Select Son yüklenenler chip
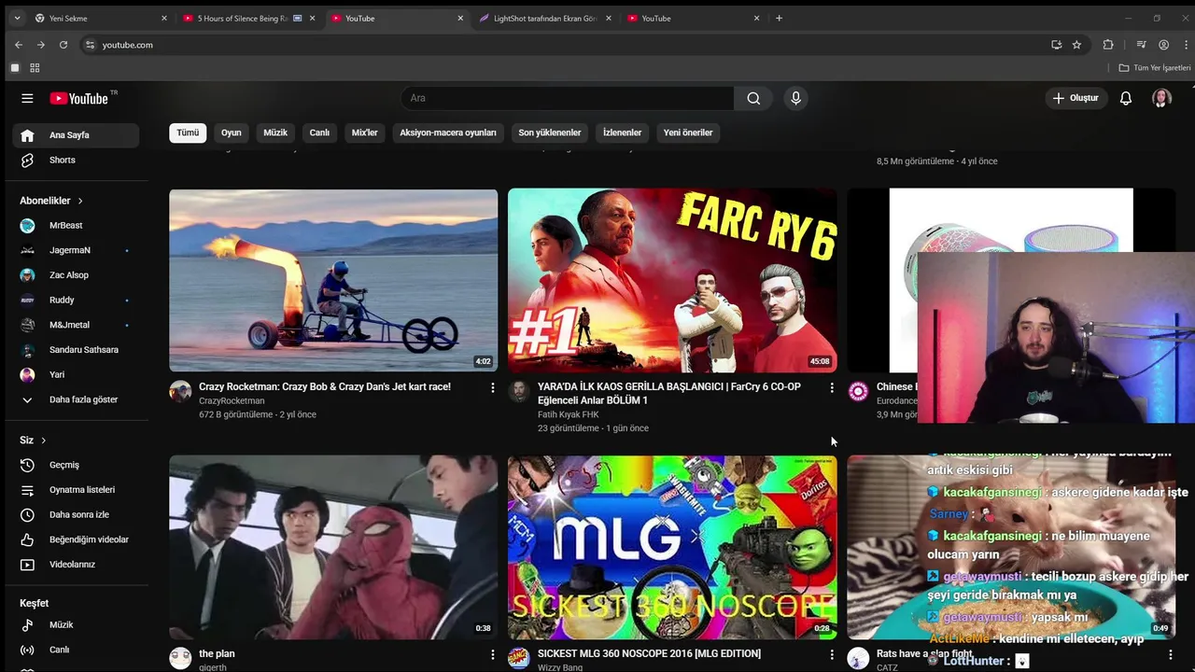This screenshot has height=672, width=1195. (550, 133)
